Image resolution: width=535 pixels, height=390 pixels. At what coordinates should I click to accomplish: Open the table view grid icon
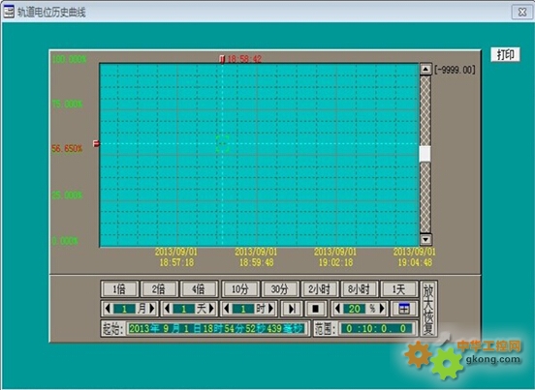(404, 309)
